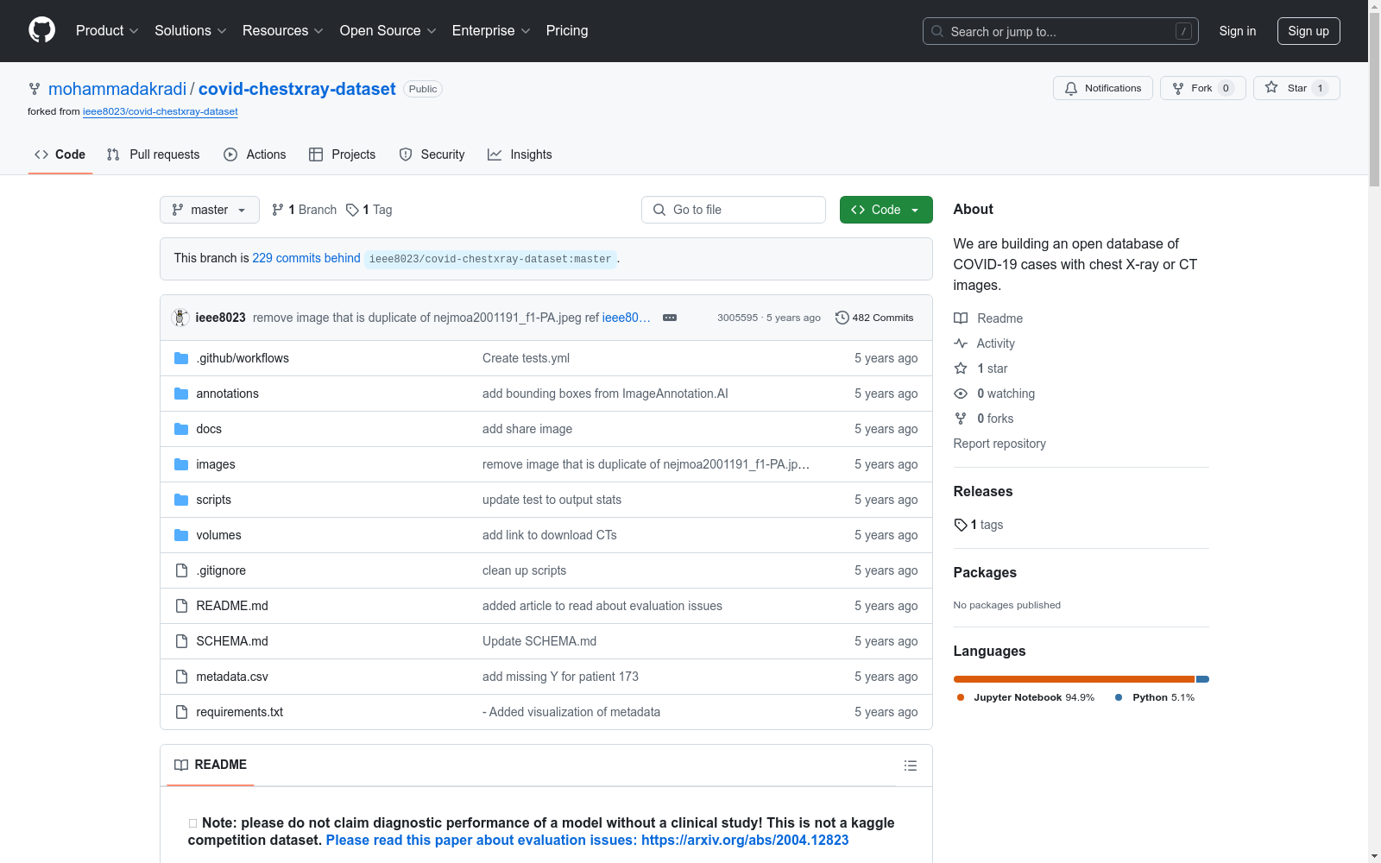Click the Sign up button
Screen dimensions: 1381x863
(1308, 31)
